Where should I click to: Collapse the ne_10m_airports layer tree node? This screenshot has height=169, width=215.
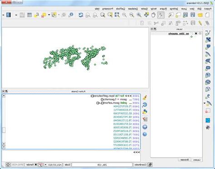[x=200, y=34]
